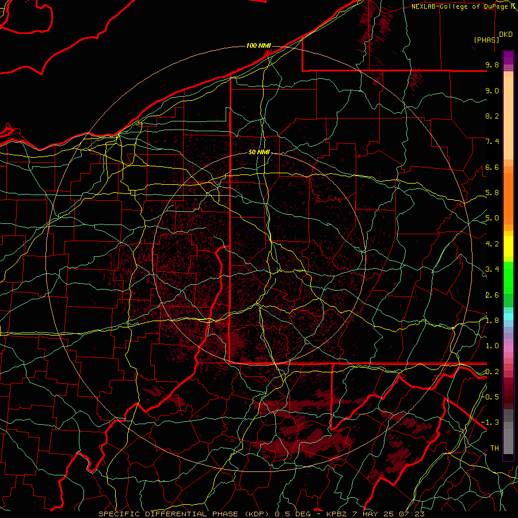Click the 5.0 scale value
518x518 pixels.
click(492, 218)
